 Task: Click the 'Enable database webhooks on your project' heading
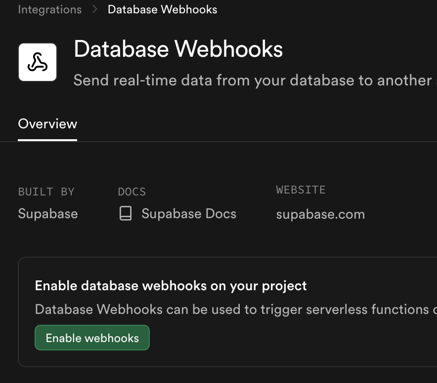[171, 286]
